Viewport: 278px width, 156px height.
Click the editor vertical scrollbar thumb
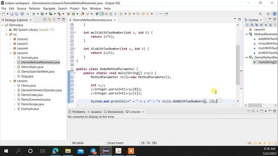[x=238, y=65]
